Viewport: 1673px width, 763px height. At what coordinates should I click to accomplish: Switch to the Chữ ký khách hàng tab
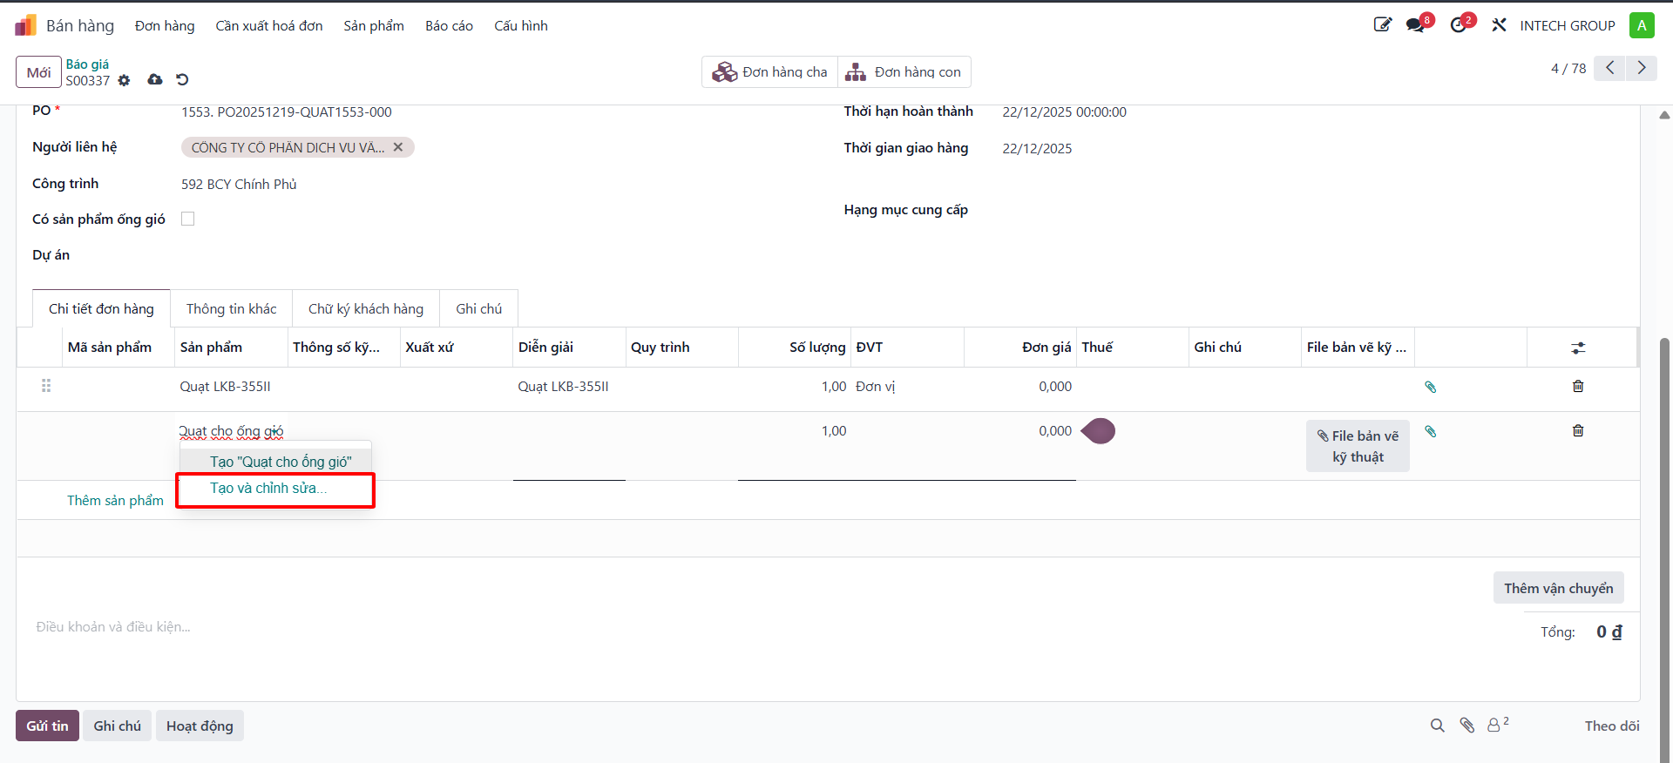[x=366, y=308]
